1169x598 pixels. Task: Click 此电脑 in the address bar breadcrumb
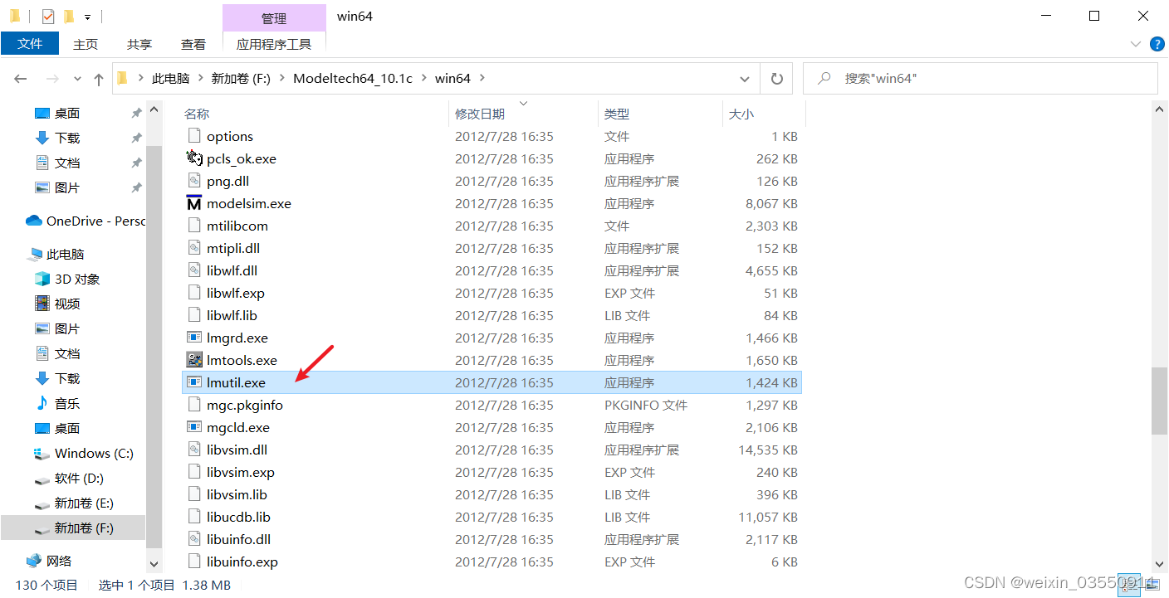(x=172, y=78)
